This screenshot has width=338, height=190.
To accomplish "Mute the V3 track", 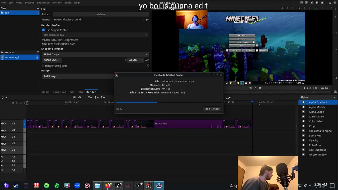I will pyautogui.click(x=2, y=137).
